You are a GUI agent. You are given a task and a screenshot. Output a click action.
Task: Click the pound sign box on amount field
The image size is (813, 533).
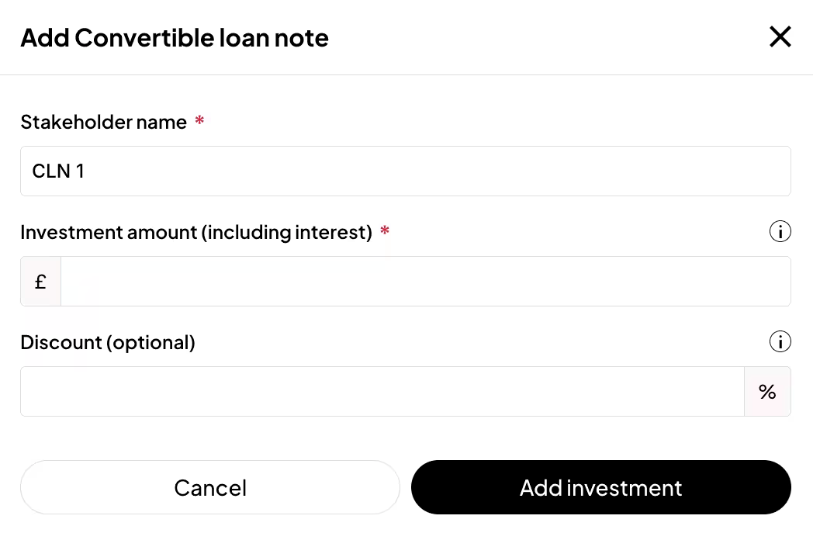coord(40,281)
